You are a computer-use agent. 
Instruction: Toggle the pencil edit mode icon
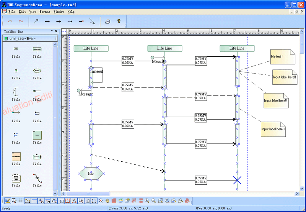coord(8,200)
